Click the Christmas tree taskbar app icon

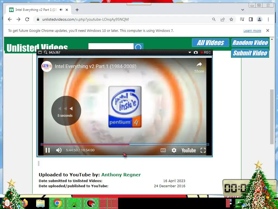pos(74,203)
